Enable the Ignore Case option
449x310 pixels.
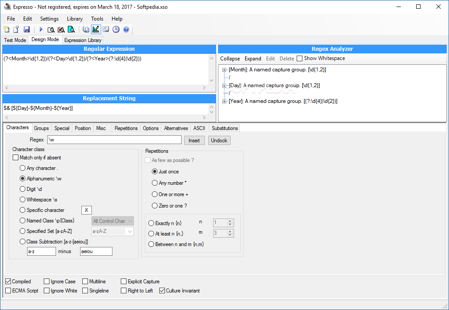coord(47,282)
